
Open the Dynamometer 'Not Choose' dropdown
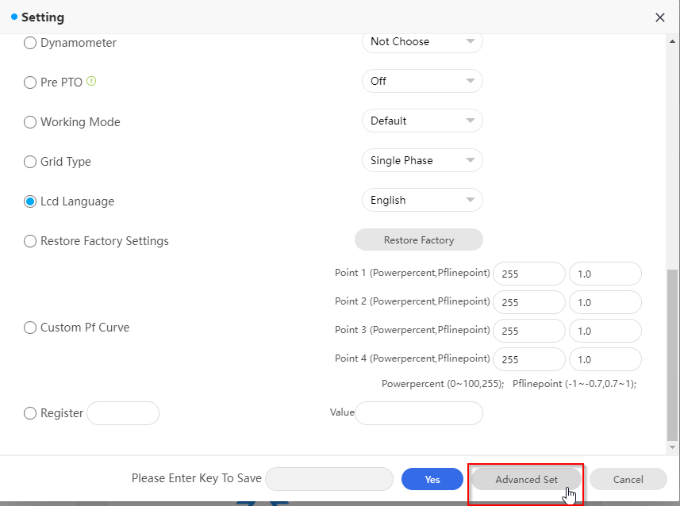[421, 42]
